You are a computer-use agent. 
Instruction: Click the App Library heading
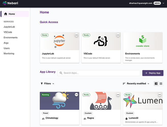tap(48, 72)
